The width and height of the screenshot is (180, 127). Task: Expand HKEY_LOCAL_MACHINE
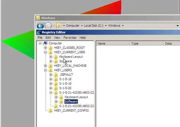(45, 66)
